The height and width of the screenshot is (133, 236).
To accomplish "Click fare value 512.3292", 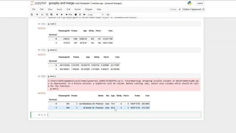I will click(x=146, y=108).
